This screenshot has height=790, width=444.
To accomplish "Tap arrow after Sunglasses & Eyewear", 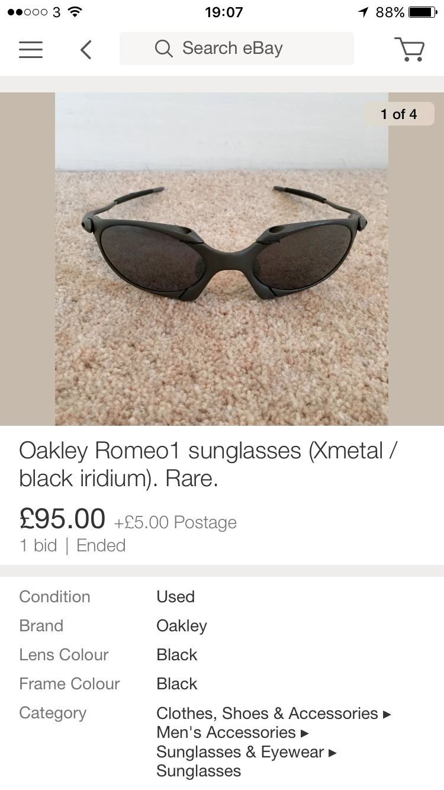I will [333, 753].
